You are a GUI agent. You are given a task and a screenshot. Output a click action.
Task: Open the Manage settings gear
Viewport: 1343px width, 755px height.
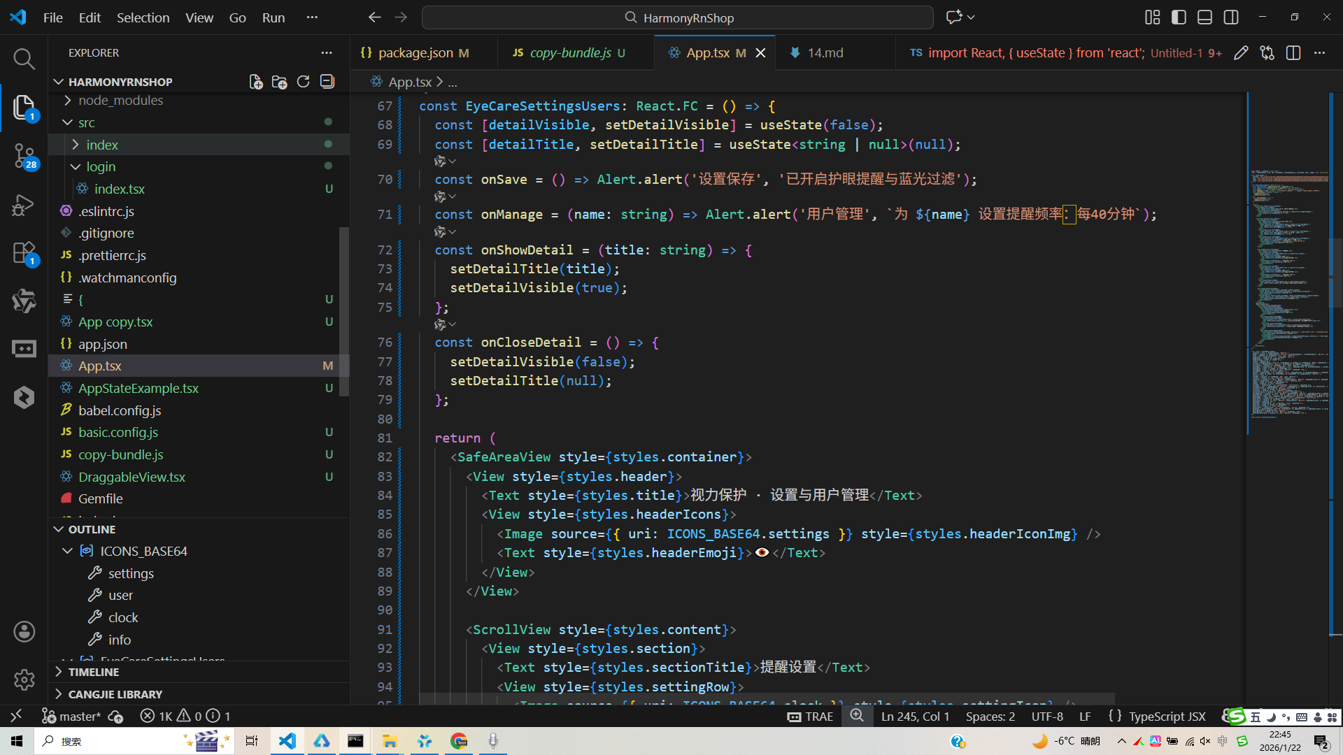[24, 679]
